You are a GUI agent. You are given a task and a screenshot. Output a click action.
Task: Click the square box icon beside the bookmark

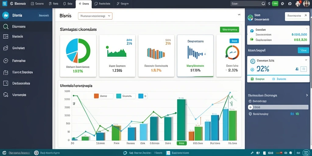(303, 69)
